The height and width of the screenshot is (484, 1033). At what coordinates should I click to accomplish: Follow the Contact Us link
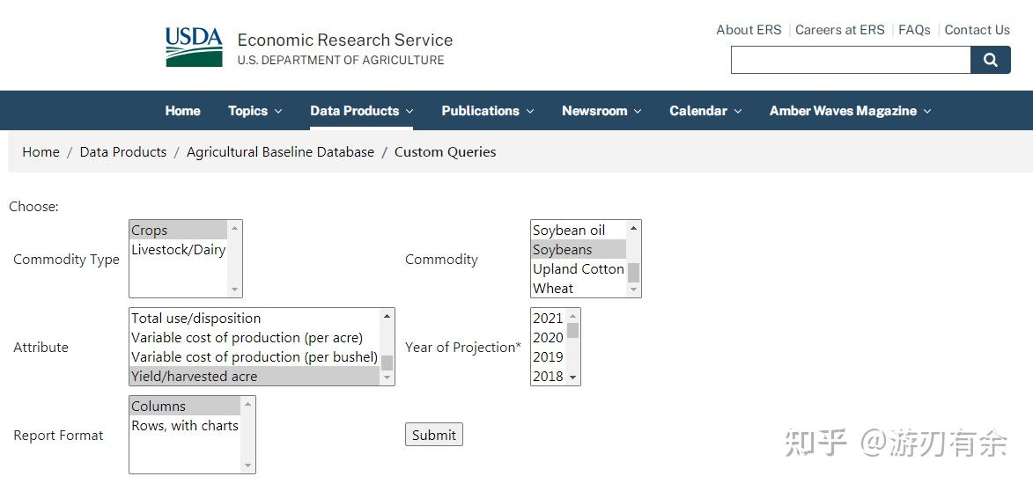(977, 30)
